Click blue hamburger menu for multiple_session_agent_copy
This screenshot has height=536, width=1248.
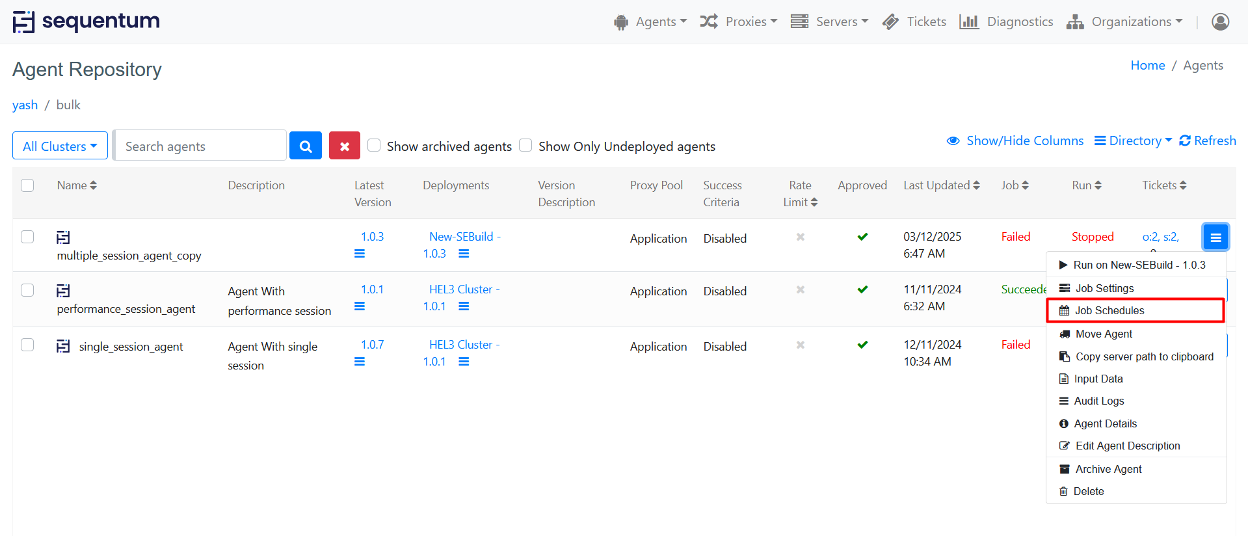1215,237
